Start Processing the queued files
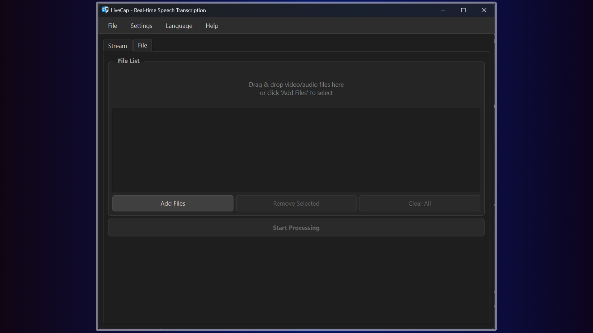Image resolution: width=593 pixels, height=333 pixels. click(296, 228)
